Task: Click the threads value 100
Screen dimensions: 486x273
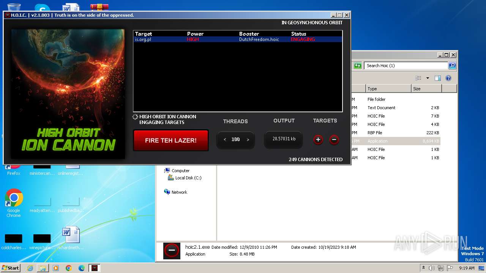Action: coord(236,139)
